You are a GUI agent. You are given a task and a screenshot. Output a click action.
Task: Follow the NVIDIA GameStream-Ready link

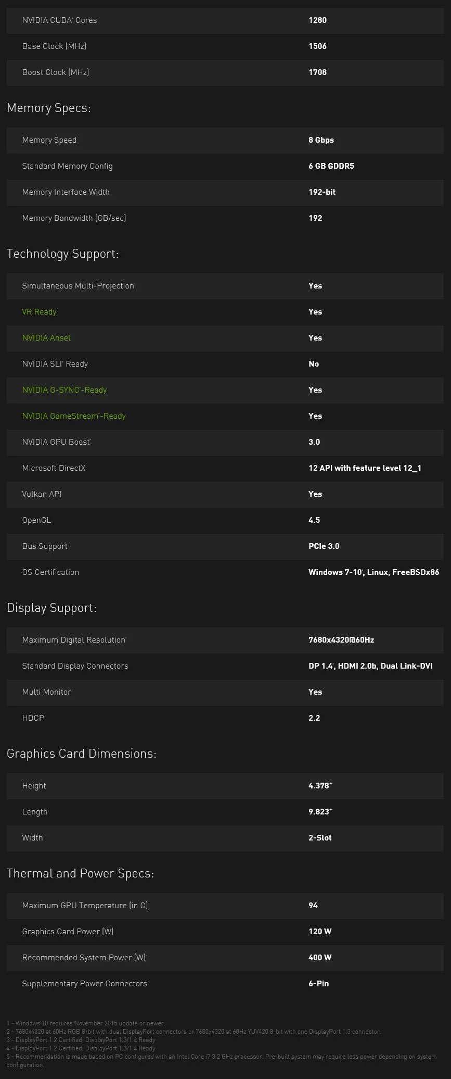pos(74,416)
